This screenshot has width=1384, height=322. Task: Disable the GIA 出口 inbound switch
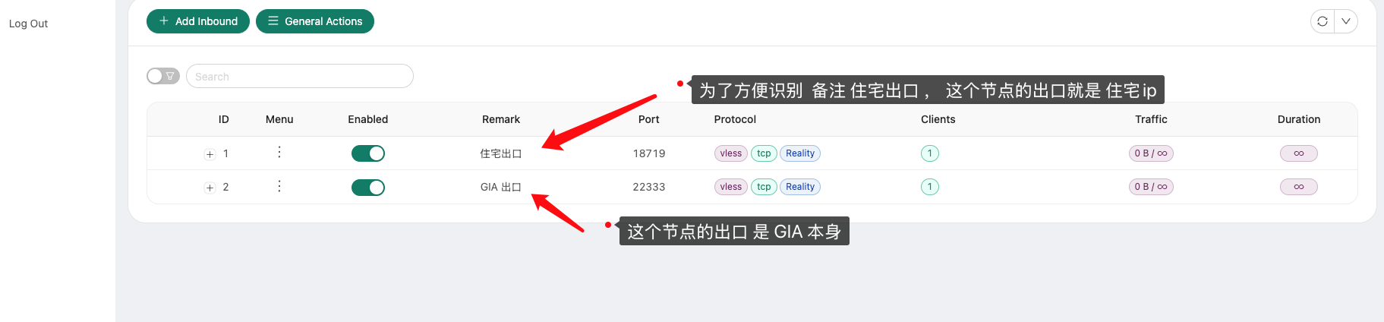coord(368,188)
